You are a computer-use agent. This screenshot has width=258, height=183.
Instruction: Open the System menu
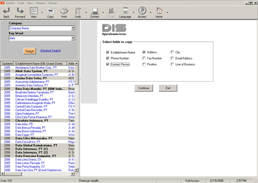pos(10,3)
